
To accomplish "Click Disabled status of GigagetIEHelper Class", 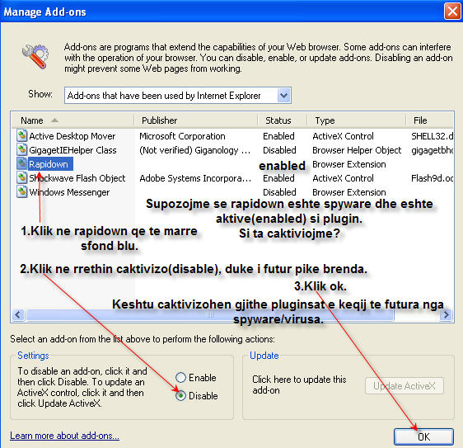I will 279,150.
